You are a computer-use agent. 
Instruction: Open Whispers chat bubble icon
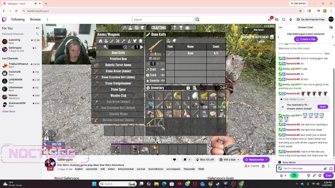click(x=284, y=19)
